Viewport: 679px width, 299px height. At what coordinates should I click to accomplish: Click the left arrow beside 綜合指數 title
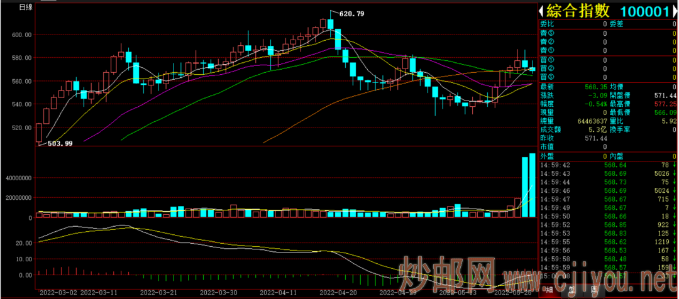click(543, 11)
